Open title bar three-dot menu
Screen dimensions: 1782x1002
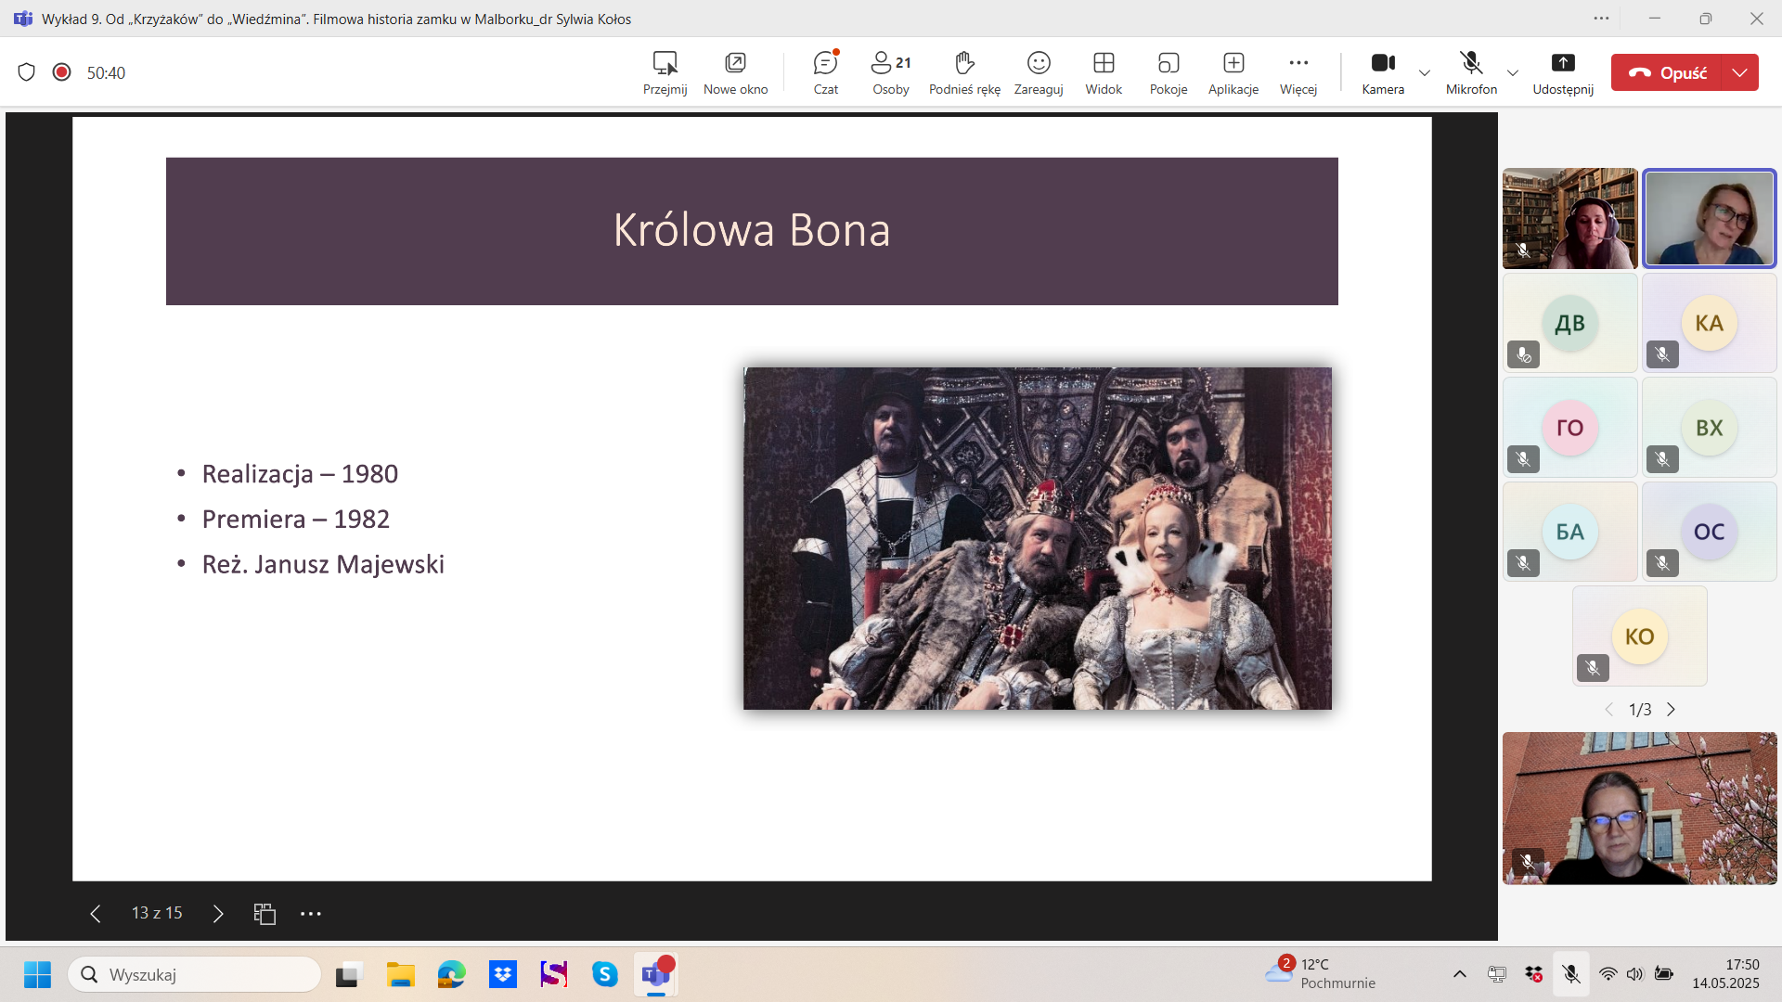[x=1602, y=19]
